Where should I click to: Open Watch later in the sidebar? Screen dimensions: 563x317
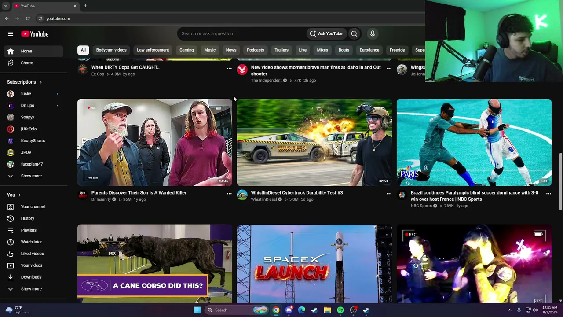33,242
